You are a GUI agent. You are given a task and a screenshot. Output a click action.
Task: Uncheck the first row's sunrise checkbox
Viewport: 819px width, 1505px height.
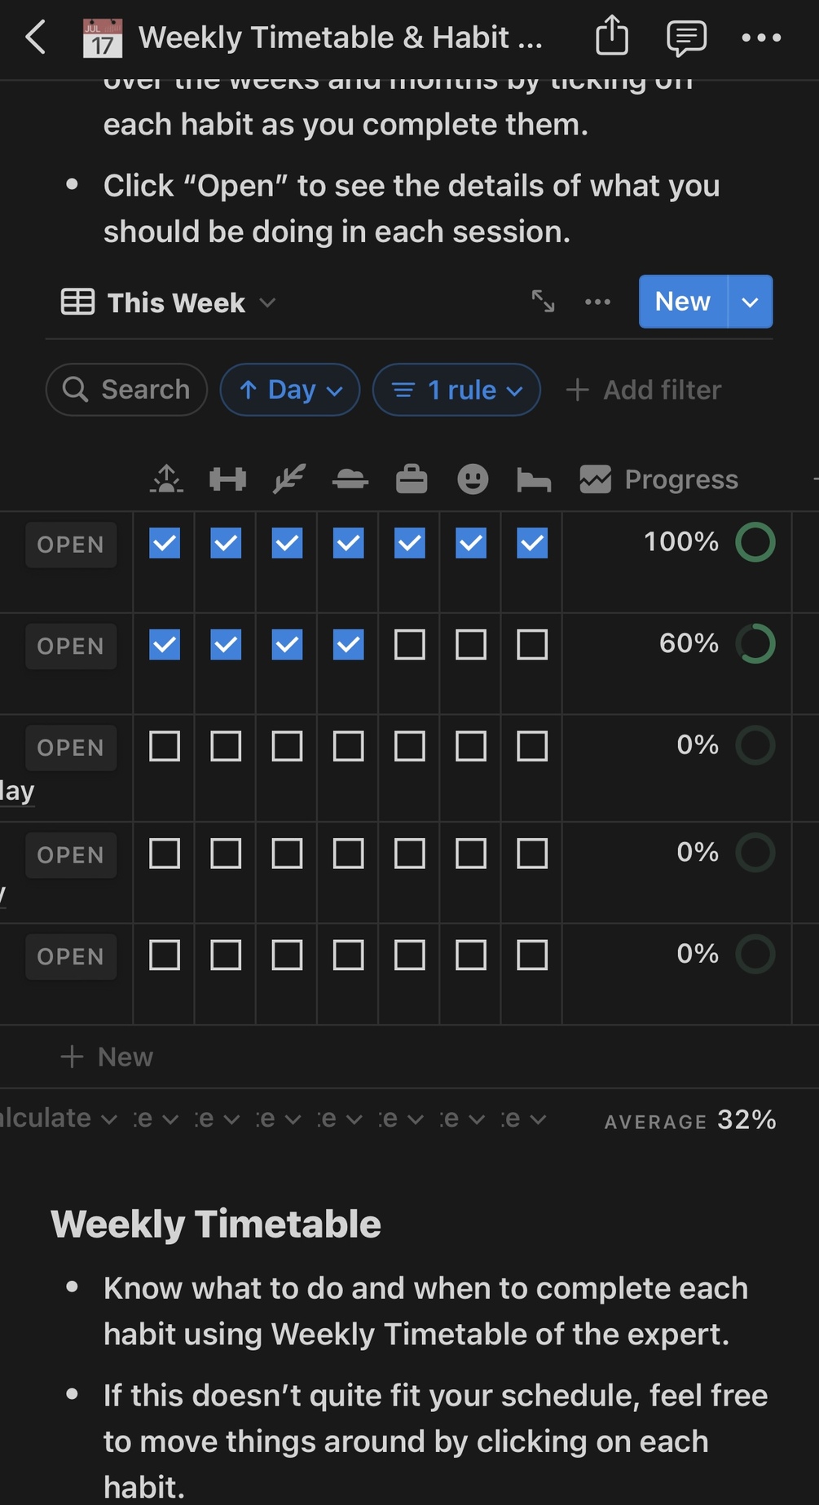[165, 543]
